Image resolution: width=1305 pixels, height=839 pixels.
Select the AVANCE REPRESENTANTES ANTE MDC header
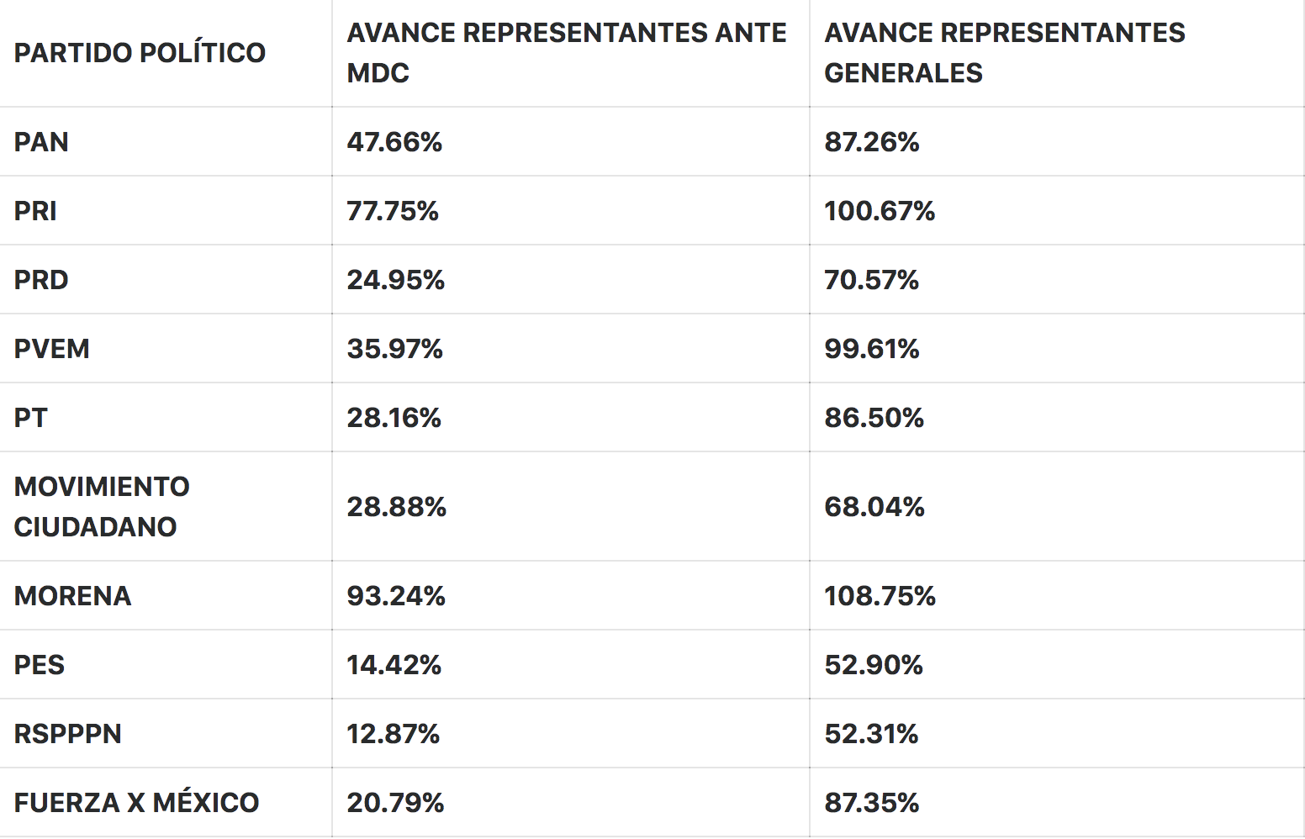click(566, 53)
